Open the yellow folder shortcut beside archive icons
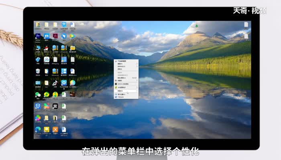This screenshot has width=281, height=160. point(73,48)
